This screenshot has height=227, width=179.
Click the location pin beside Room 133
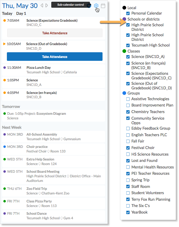pyautogui.click(x=48, y=151)
